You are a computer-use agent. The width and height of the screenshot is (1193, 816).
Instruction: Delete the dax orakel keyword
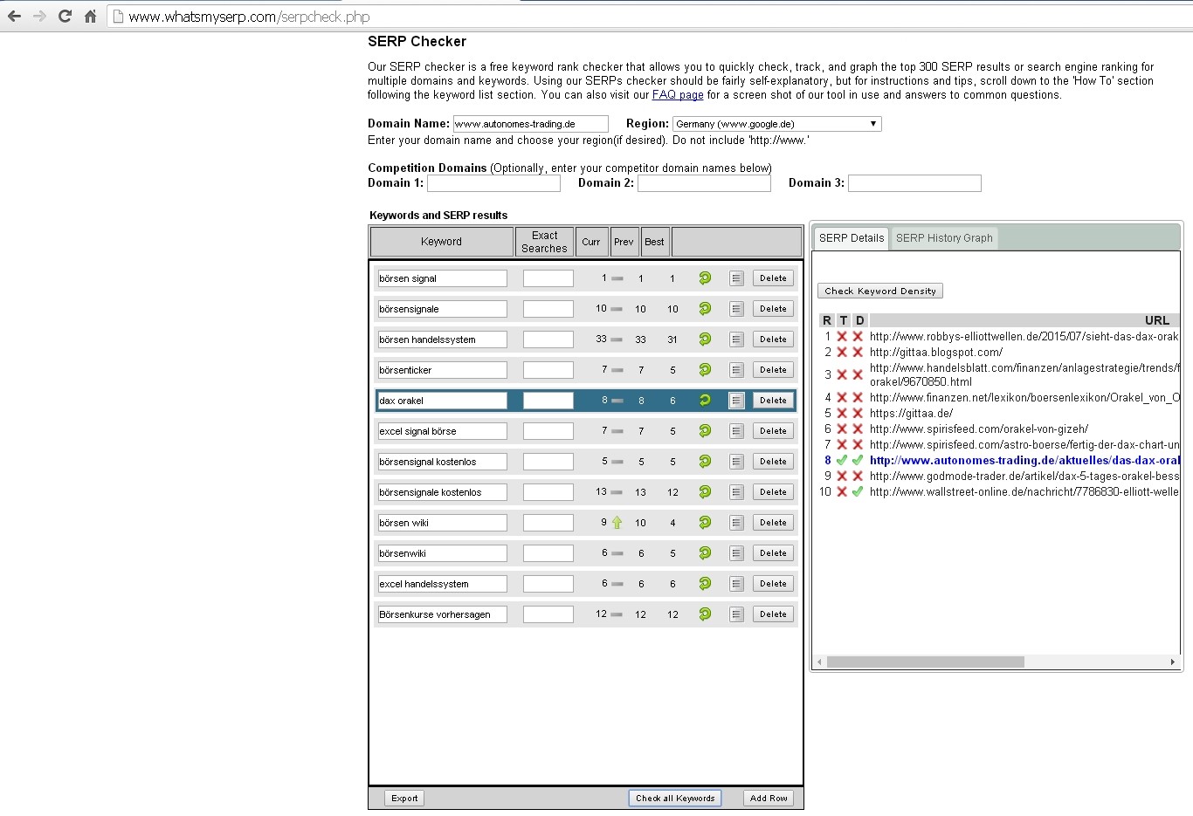coord(773,401)
